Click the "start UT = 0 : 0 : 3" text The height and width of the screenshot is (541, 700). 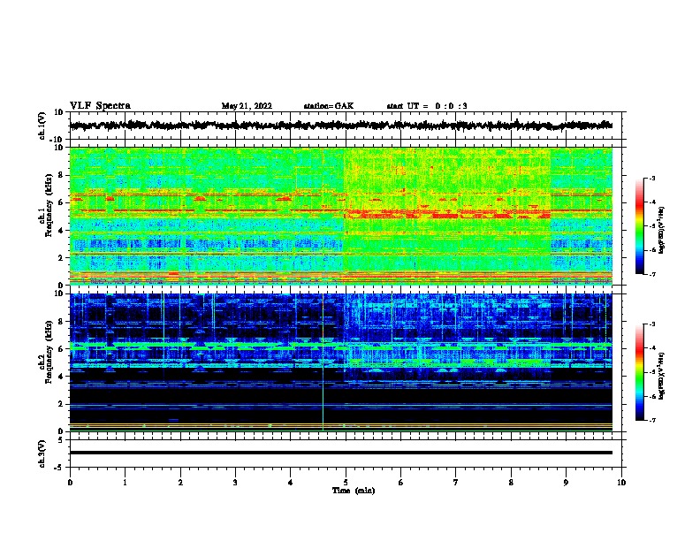point(427,106)
